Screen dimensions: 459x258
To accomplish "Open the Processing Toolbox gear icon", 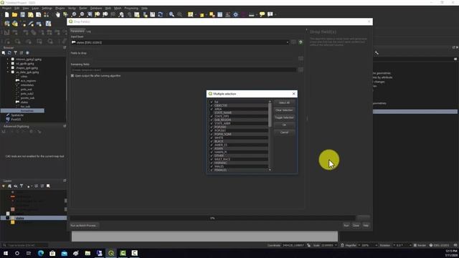I will [x=236, y=14].
